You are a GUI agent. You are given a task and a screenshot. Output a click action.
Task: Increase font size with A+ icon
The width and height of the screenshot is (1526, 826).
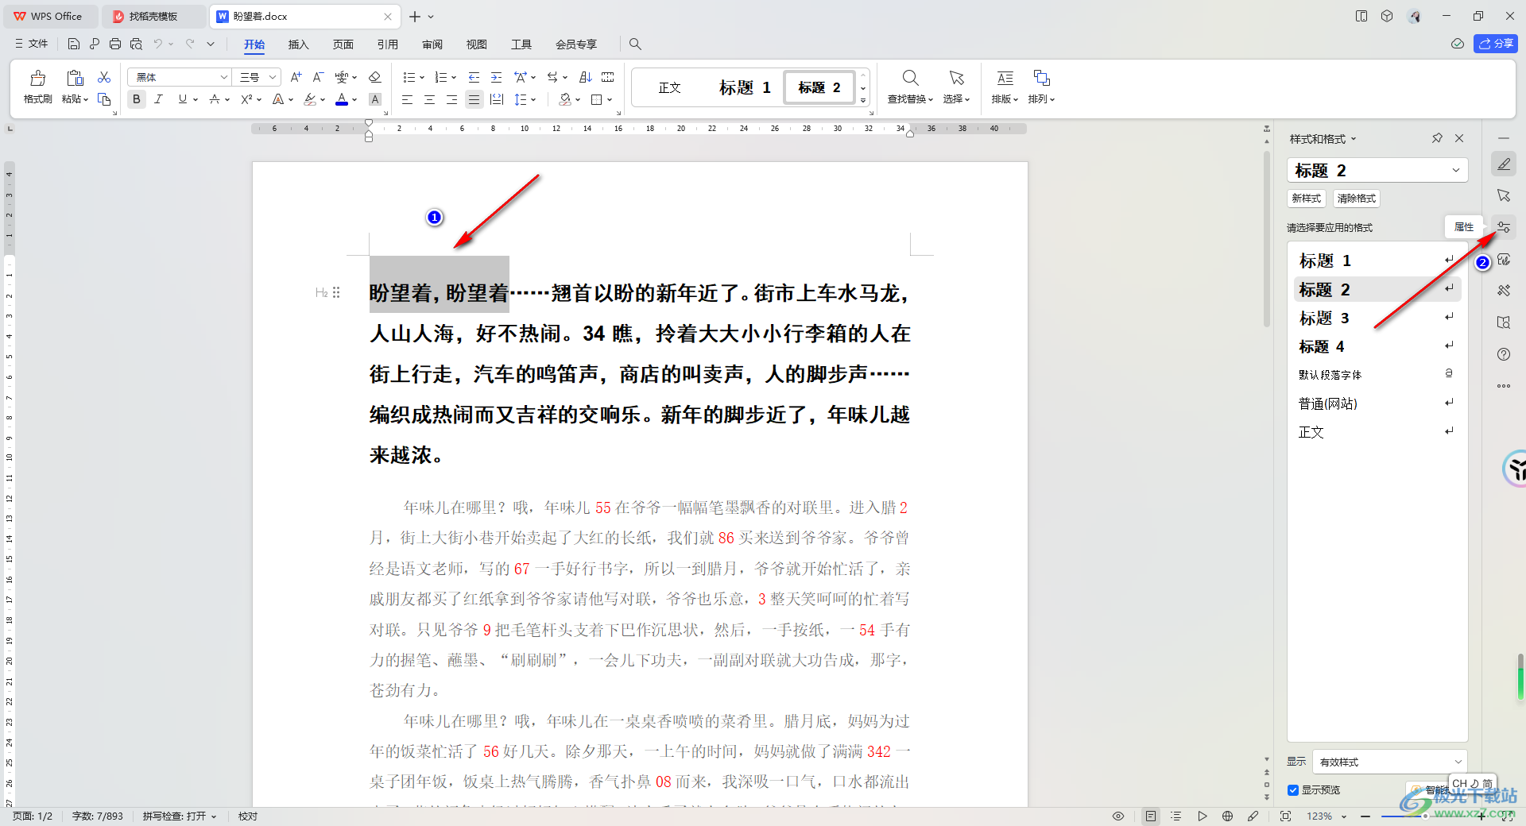pyautogui.click(x=296, y=77)
